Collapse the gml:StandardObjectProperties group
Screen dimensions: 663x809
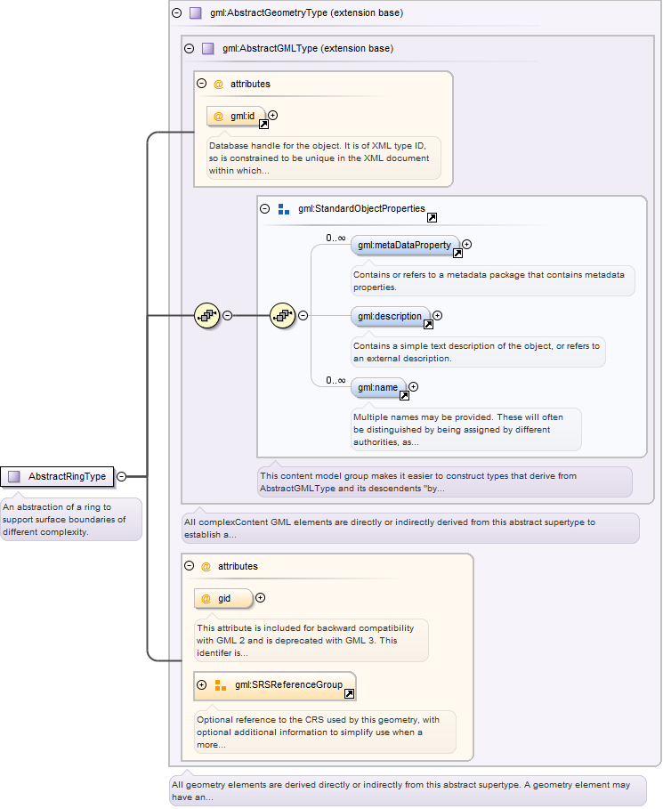[x=264, y=208]
